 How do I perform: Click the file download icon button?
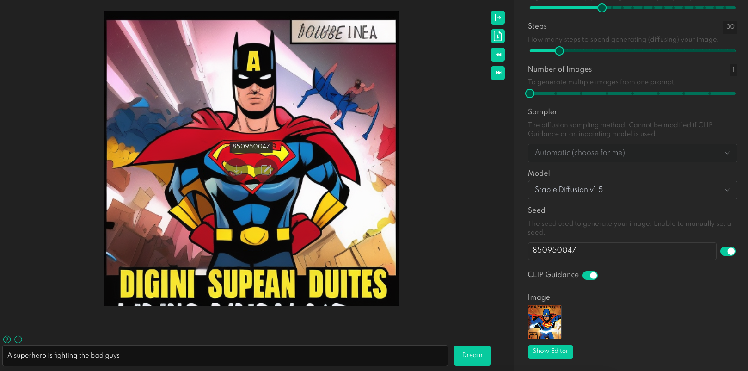pos(498,36)
